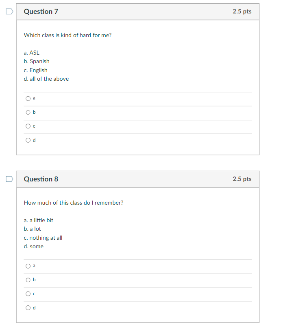Image resolution: width=283 pixels, height=329 pixels.
Task: Click the 'How much of this class' prompt
Action: [73, 203]
